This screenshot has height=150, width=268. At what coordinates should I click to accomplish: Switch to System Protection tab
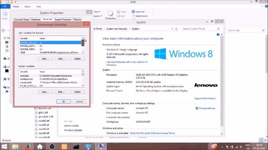63,20
